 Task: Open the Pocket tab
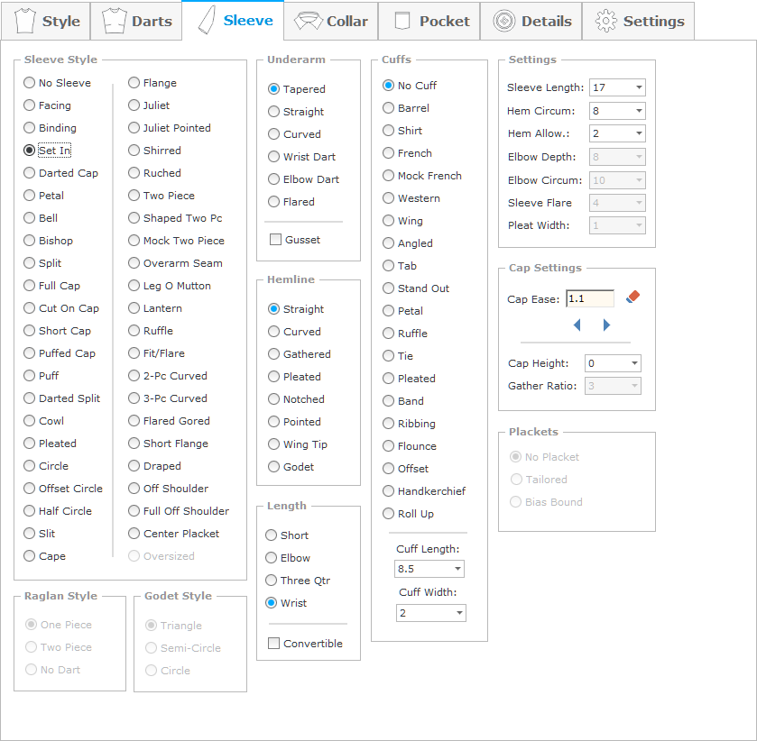431,21
